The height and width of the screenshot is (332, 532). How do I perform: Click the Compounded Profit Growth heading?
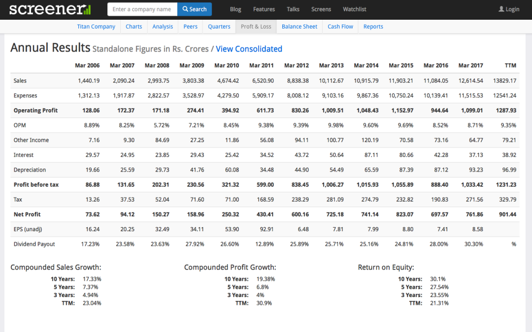pos(230,267)
